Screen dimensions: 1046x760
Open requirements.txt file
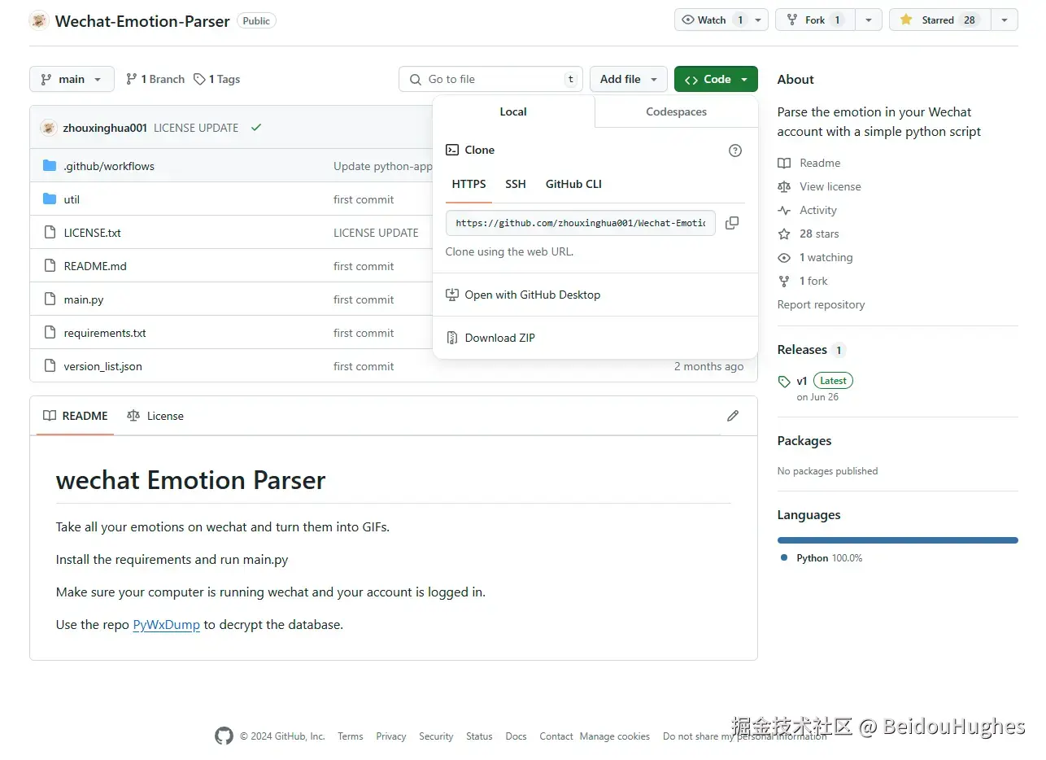tap(105, 333)
